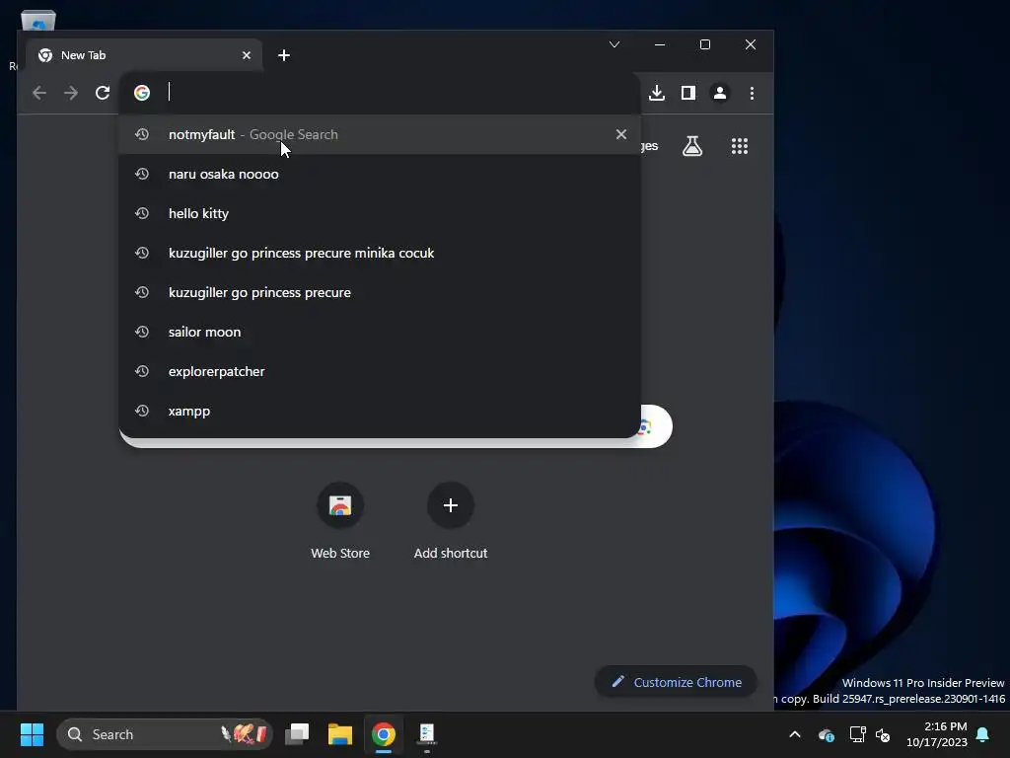Image resolution: width=1010 pixels, height=758 pixels.
Task: Click the back navigation arrow
Action: coord(39,93)
